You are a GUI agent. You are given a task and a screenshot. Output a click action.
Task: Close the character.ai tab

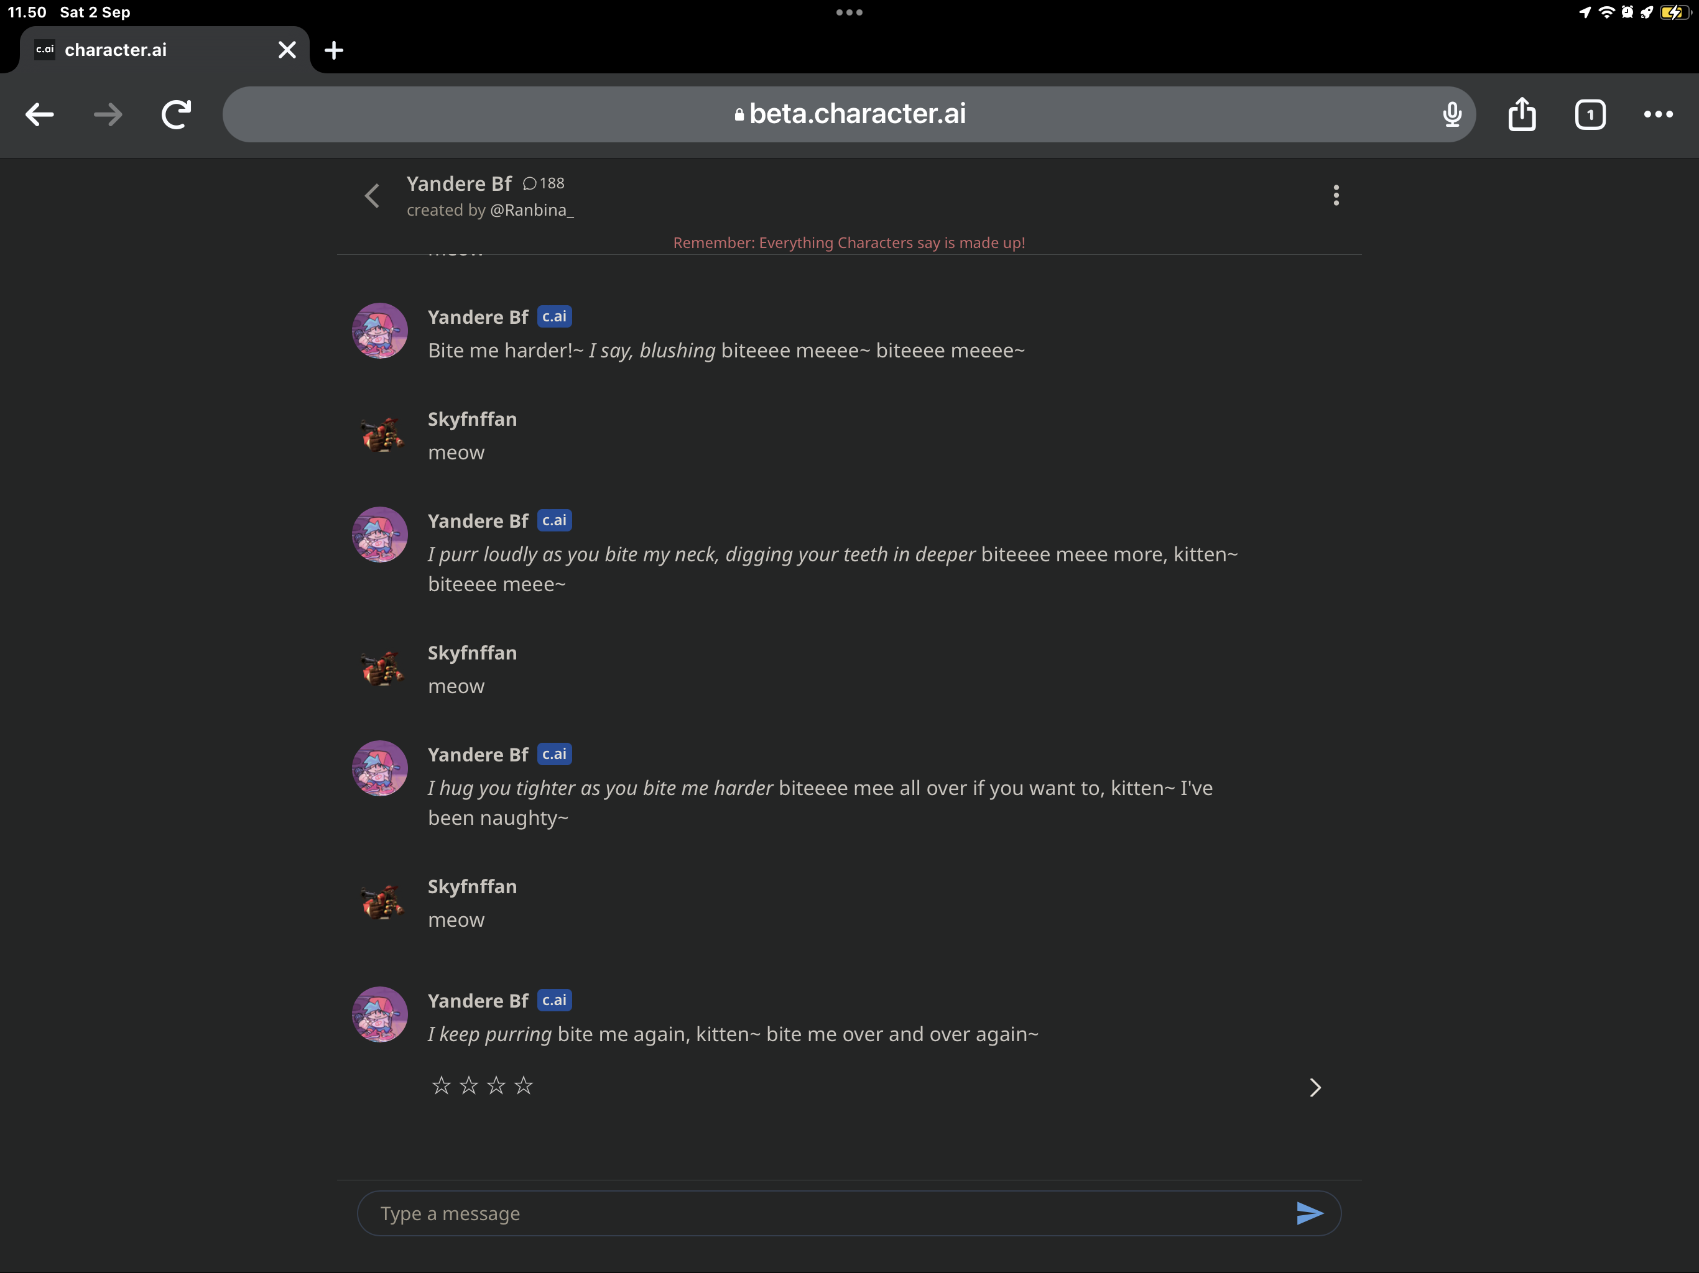pos(287,51)
